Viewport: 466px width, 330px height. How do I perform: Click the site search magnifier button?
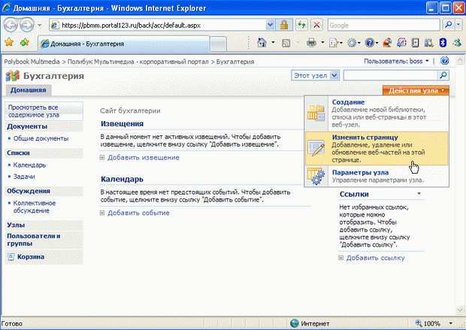[443, 76]
